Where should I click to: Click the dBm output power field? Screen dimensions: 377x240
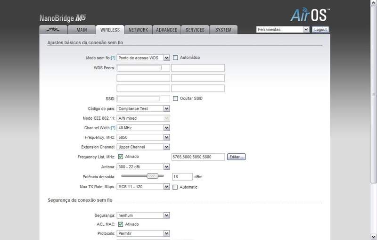coord(182,177)
